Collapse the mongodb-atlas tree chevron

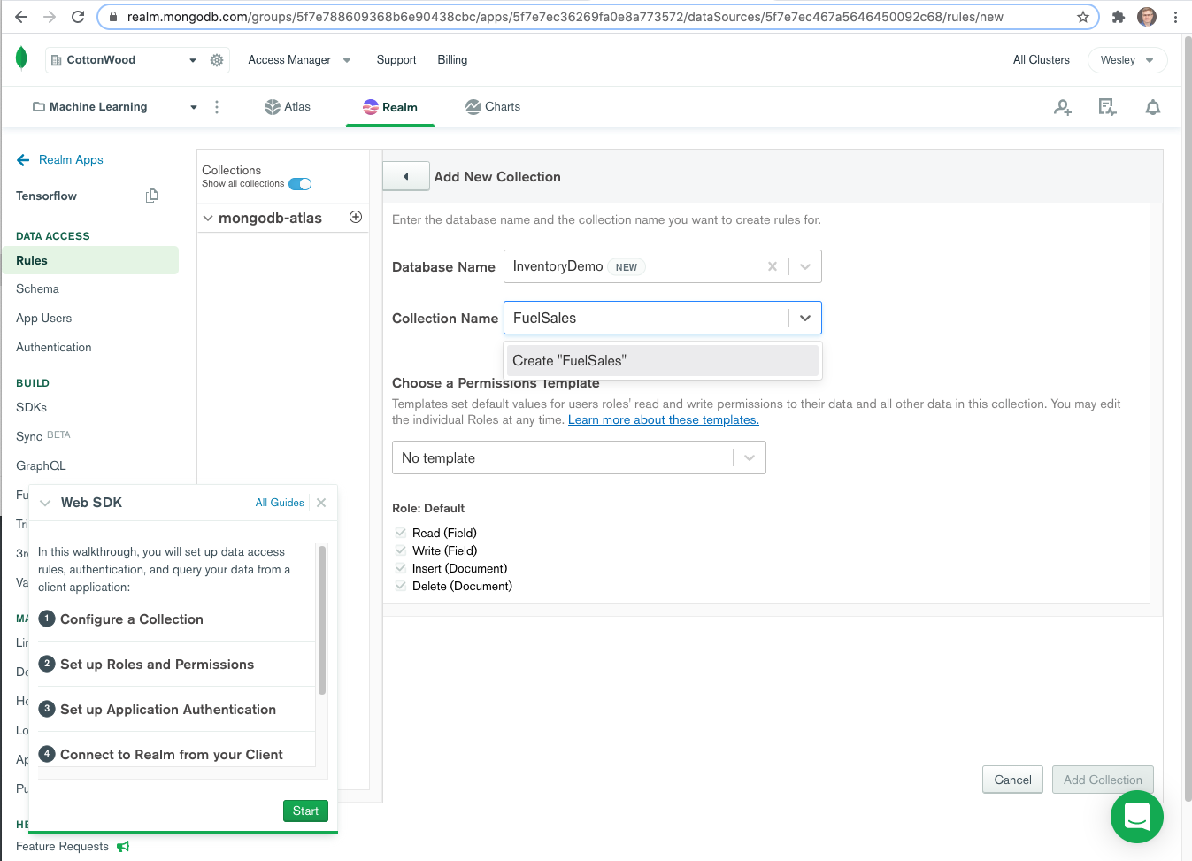[208, 218]
